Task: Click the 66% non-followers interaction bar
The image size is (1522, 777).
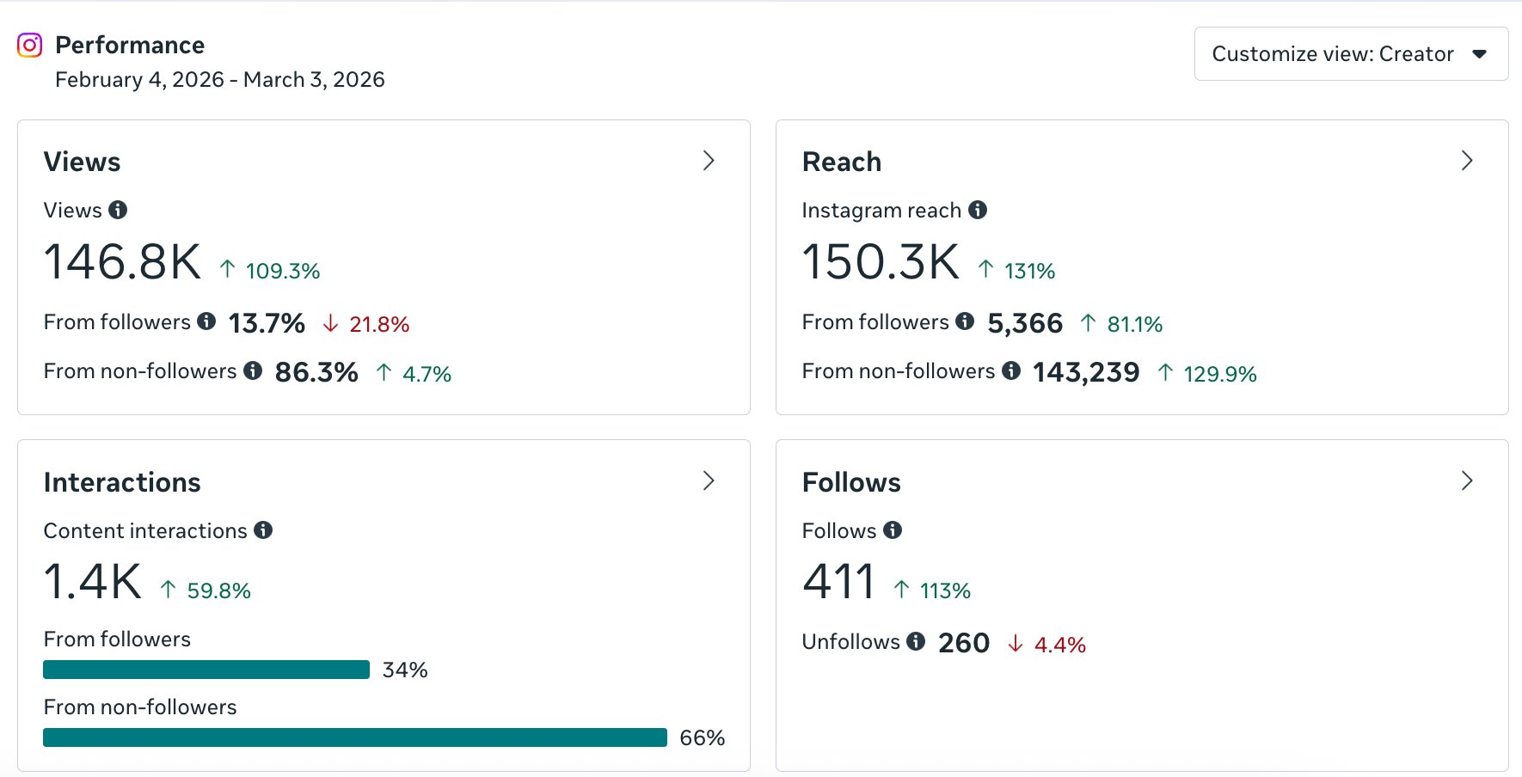Action: 354,737
